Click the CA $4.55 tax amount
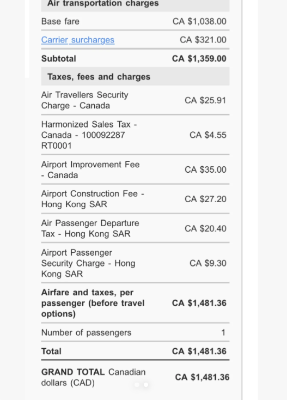Screen dimensions: 287x400 pyautogui.click(x=207, y=135)
